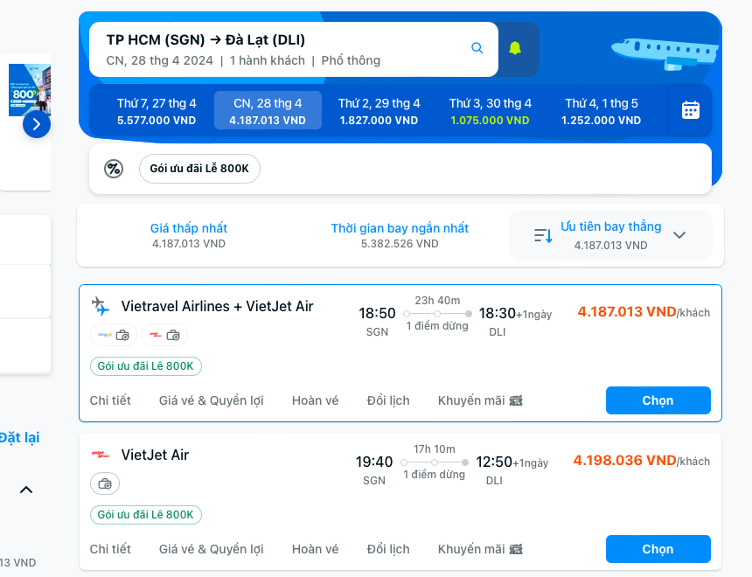The width and height of the screenshot is (752, 577).
Task: Click the search magnifier icon
Action: pyautogui.click(x=477, y=48)
